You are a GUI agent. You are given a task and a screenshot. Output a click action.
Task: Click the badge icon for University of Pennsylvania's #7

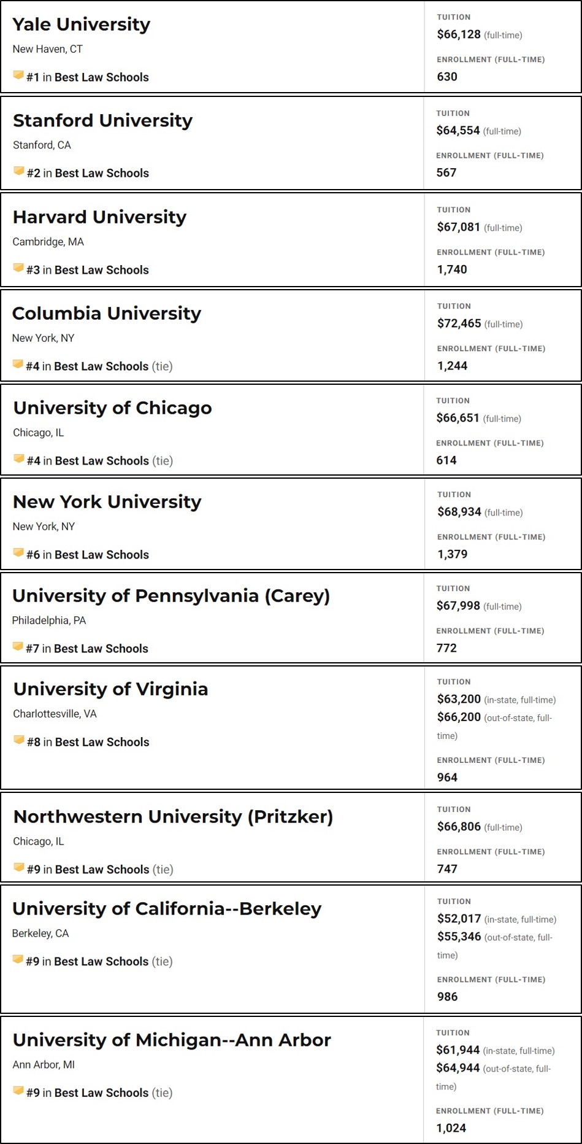(x=18, y=647)
